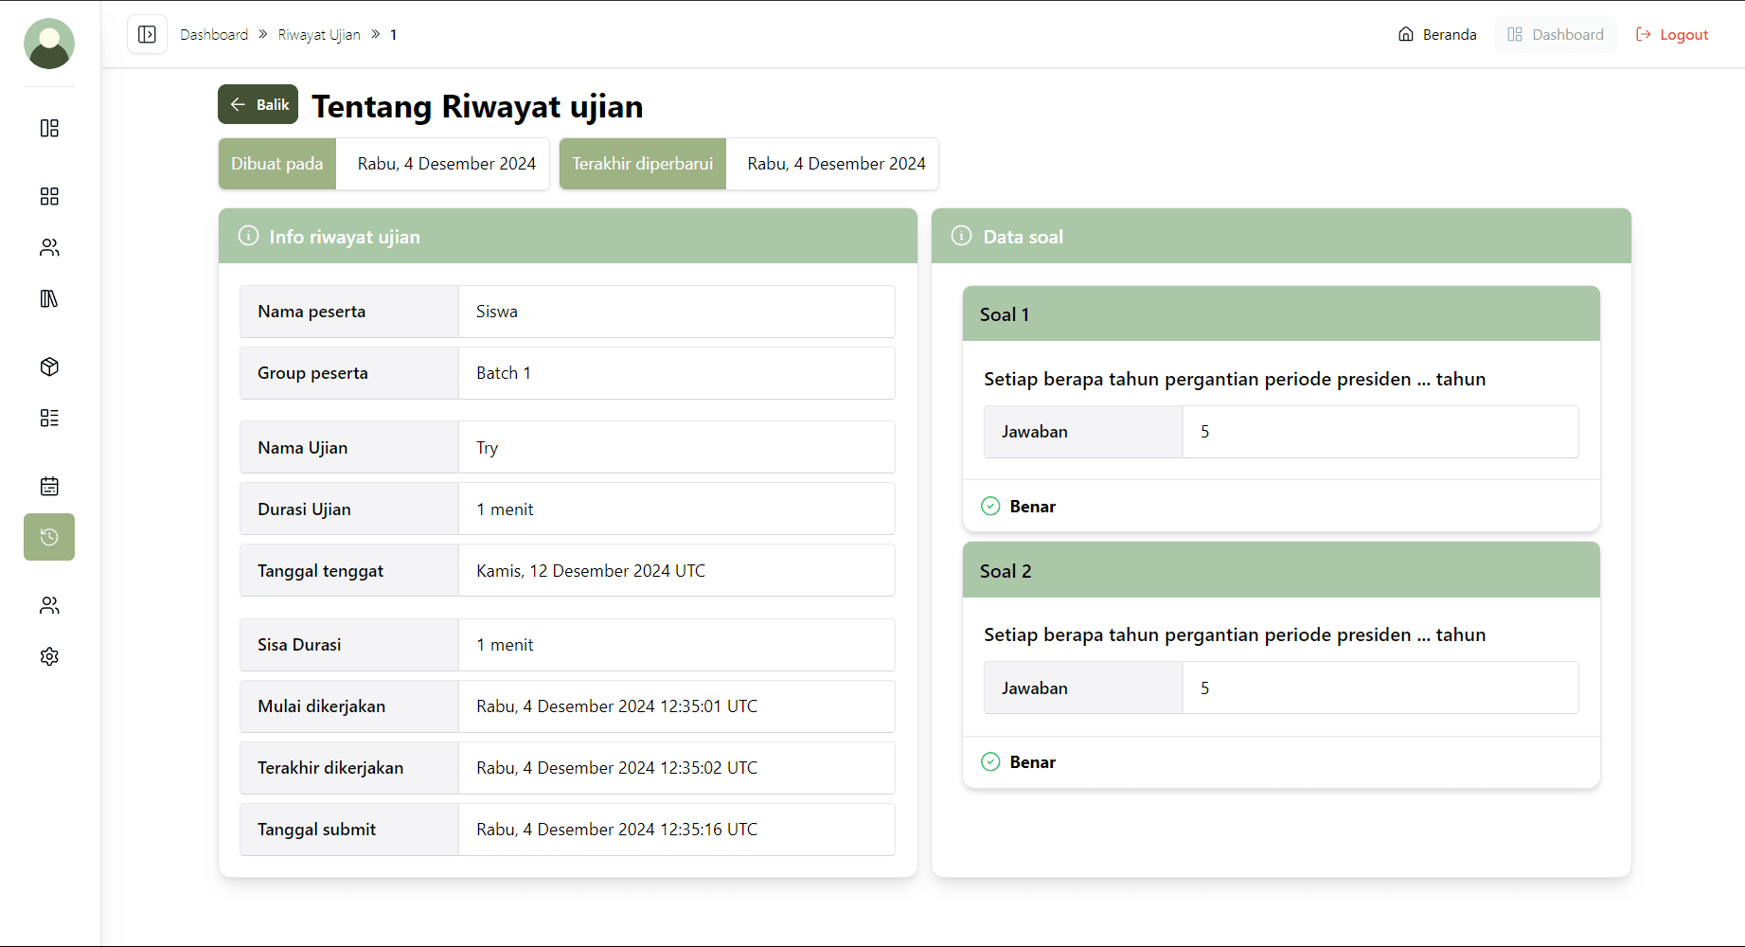Click the Info riwayat ujian panel header
The width and height of the screenshot is (1745, 947).
(567, 237)
